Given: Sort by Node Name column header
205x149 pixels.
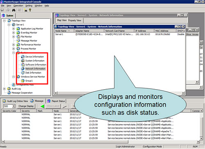Looking at the screenshot, I should (64, 31).
